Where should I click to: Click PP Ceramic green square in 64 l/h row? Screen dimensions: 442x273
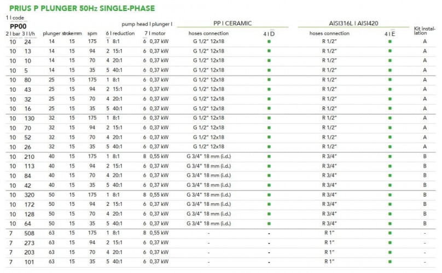click(269, 223)
